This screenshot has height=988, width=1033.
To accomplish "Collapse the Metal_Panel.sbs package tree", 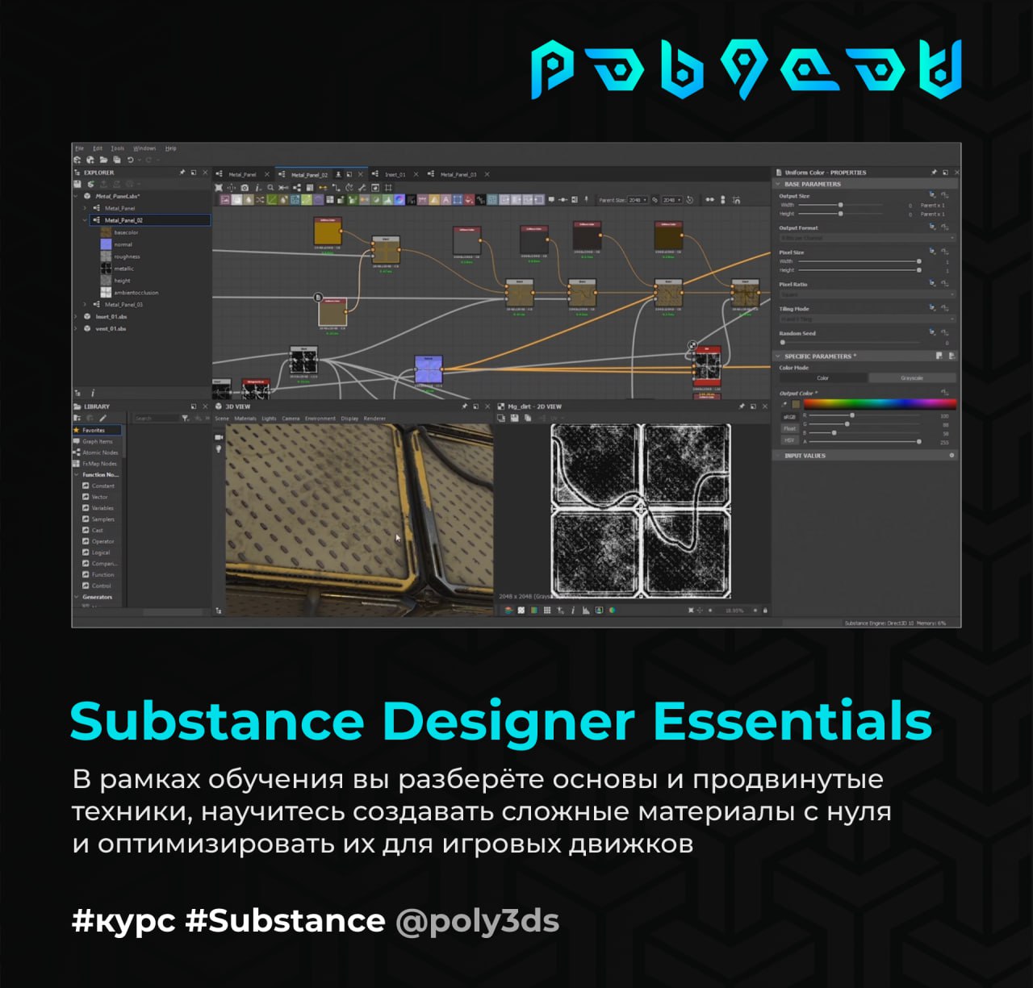I will (77, 196).
